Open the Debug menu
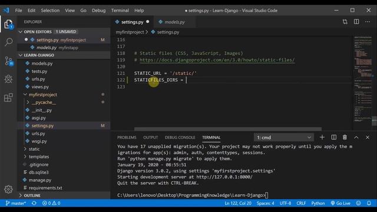 click(98, 11)
